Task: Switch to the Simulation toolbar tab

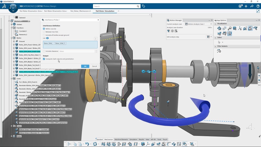Action: [133, 139]
